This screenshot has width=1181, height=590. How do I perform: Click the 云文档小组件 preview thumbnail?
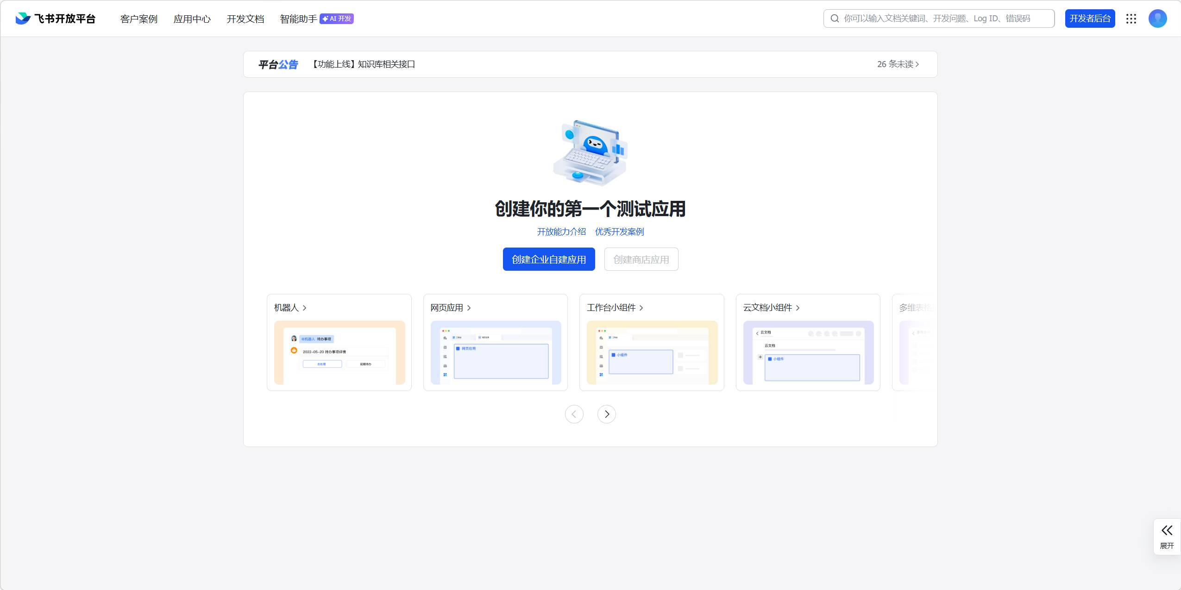coord(808,352)
